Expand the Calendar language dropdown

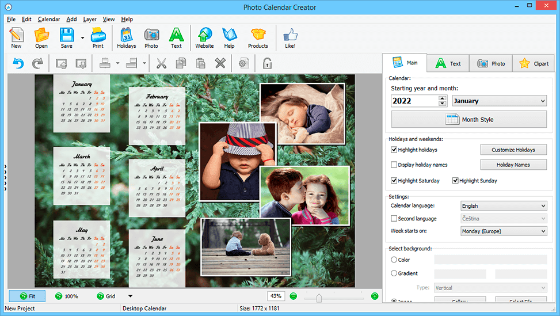pyautogui.click(x=504, y=206)
